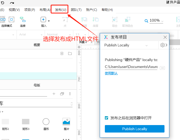
Task: Click the add folder icon in 概要 panel
Action: click(70, 53)
